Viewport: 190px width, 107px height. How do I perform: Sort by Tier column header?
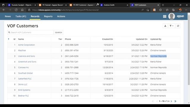point(60,39)
